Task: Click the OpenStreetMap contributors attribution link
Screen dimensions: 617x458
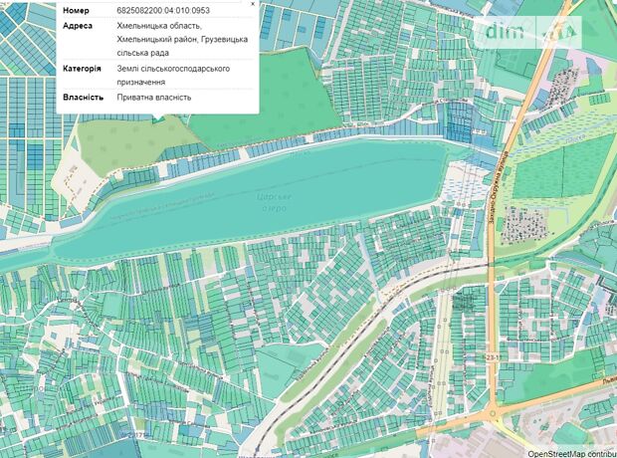Action: [571, 452]
